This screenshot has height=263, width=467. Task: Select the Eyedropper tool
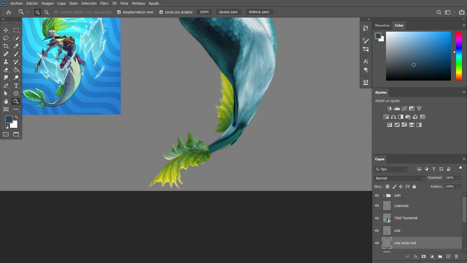point(16,46)
